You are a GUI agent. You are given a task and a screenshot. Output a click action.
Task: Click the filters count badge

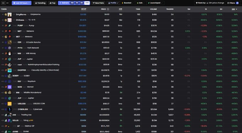(237, 3)
